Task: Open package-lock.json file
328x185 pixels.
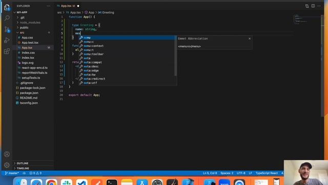Action: tap(33, 88)
